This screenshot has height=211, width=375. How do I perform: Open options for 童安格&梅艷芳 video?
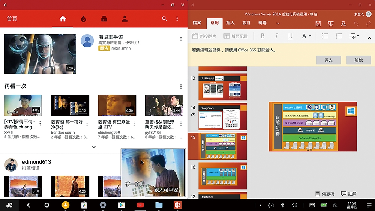181,124
